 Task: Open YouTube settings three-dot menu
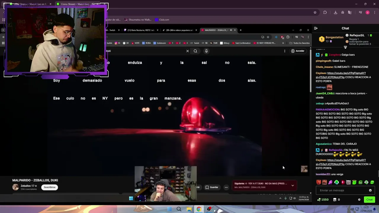tap(285, 51)
